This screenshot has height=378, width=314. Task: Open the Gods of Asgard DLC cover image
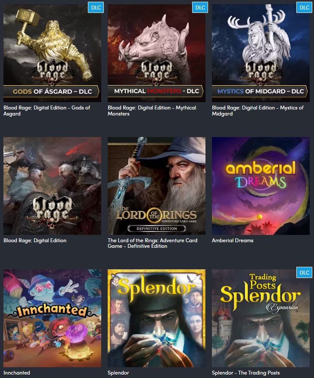pos(52,53)
